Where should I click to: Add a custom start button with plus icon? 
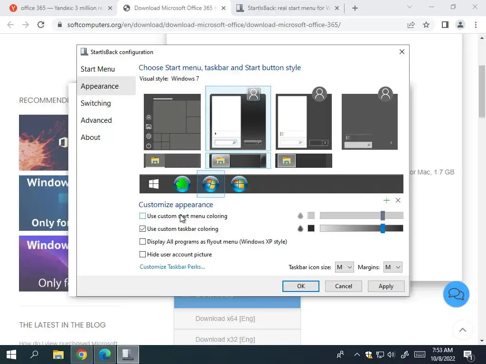386,200
